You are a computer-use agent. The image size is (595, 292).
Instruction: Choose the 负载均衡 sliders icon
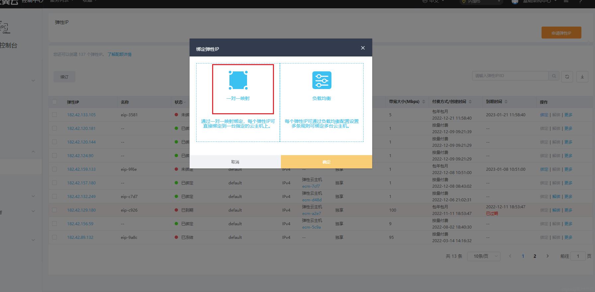tap(321, 80)
